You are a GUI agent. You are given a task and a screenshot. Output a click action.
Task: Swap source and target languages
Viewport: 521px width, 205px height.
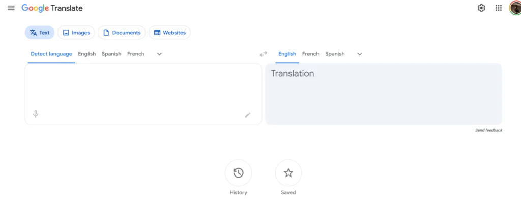tap(263, 54)
